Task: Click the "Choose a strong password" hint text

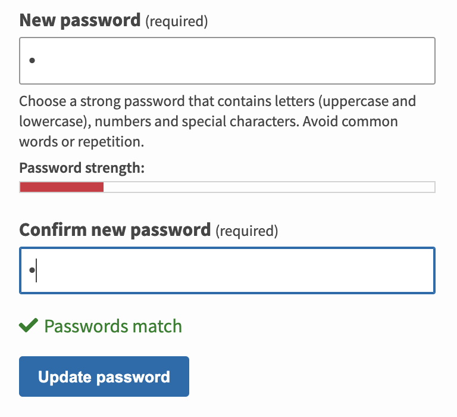Action: (95, 101)
